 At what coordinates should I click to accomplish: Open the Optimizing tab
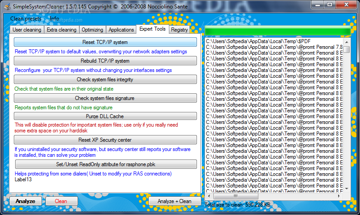point(92,30)
